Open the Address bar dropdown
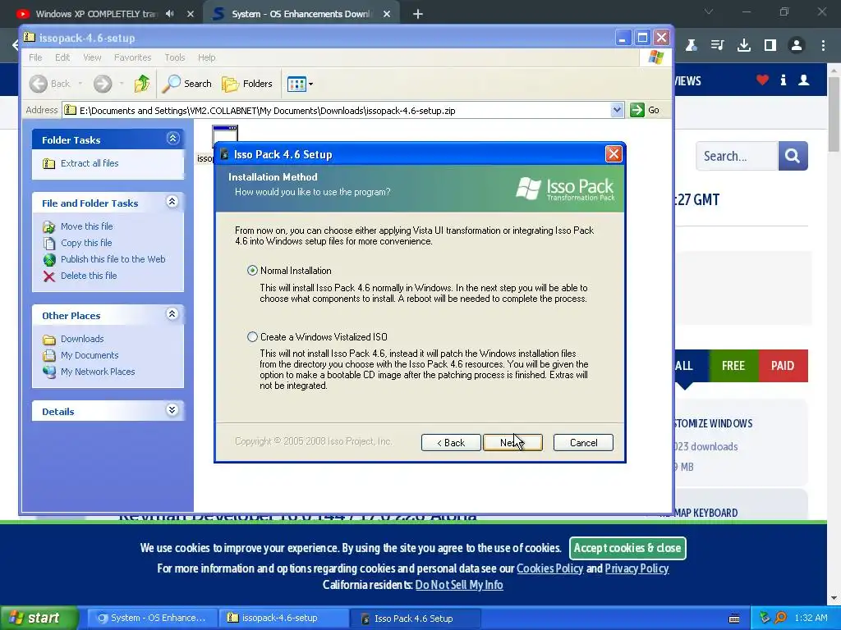 (x=617, y=111)
